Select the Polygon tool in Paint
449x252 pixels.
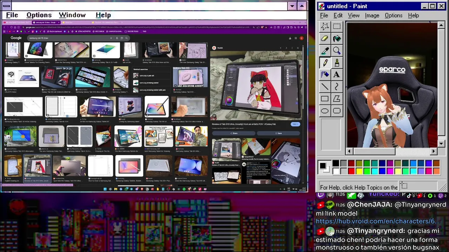337,99
